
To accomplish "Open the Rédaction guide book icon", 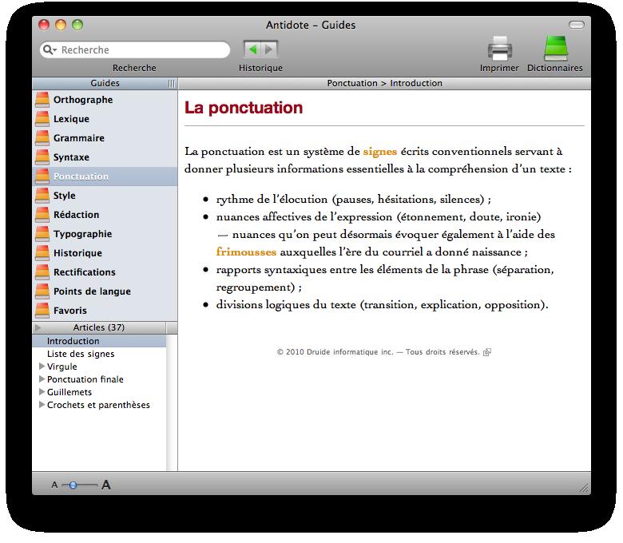I will 42,215.
